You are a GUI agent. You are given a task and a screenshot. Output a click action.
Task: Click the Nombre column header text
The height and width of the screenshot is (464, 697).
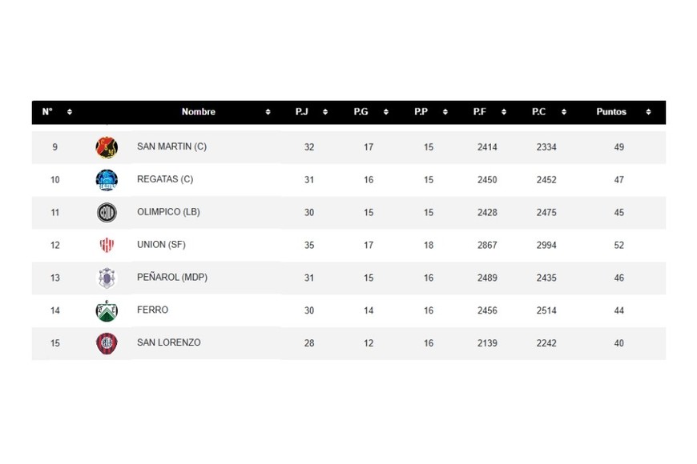click(199, 112)
